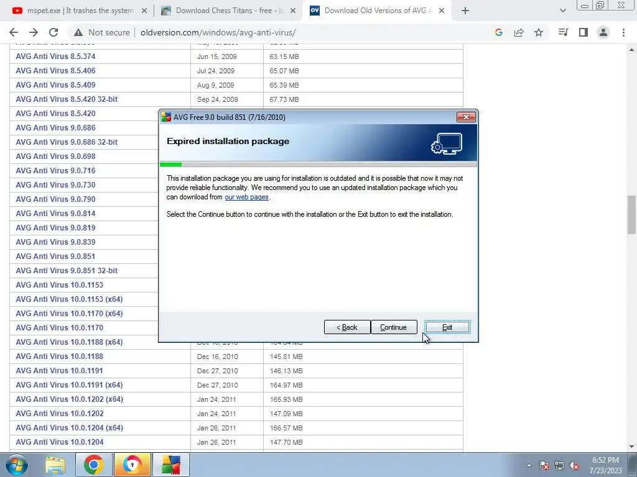Open the Google icon in address bar
The height and width of the screenshot is (477, 637).
coord(499,32)
